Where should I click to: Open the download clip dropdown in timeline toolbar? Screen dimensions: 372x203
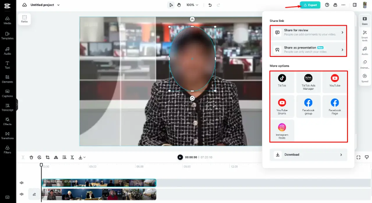(x=82, y=157)
